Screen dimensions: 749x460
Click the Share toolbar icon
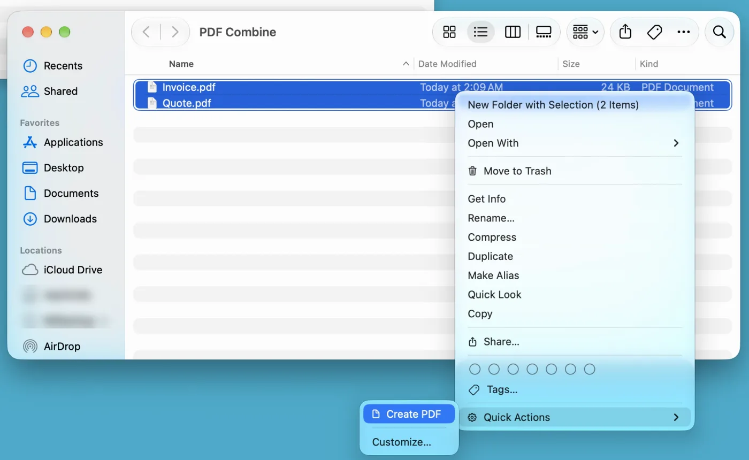click(x=625, y=32)
